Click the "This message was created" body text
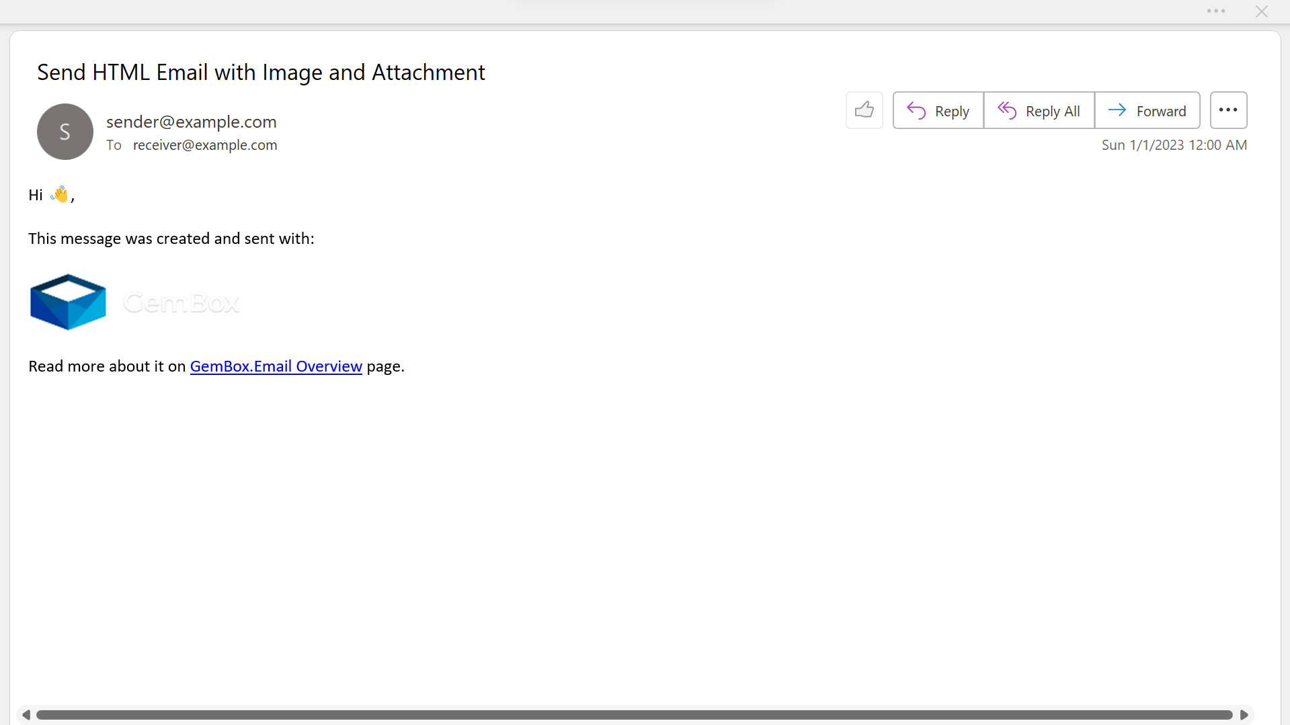Viewport: 1290px width, 725px height. point(171,239)
